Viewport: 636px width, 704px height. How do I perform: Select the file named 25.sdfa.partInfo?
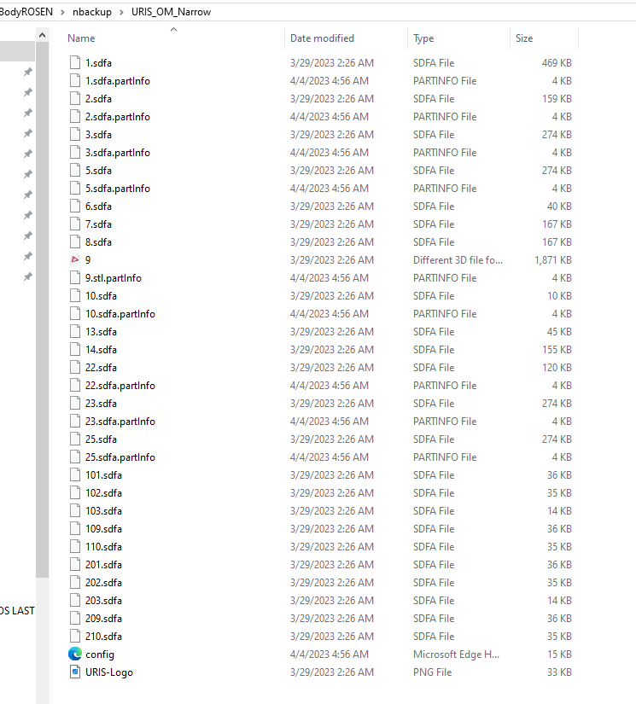point(120,457)
